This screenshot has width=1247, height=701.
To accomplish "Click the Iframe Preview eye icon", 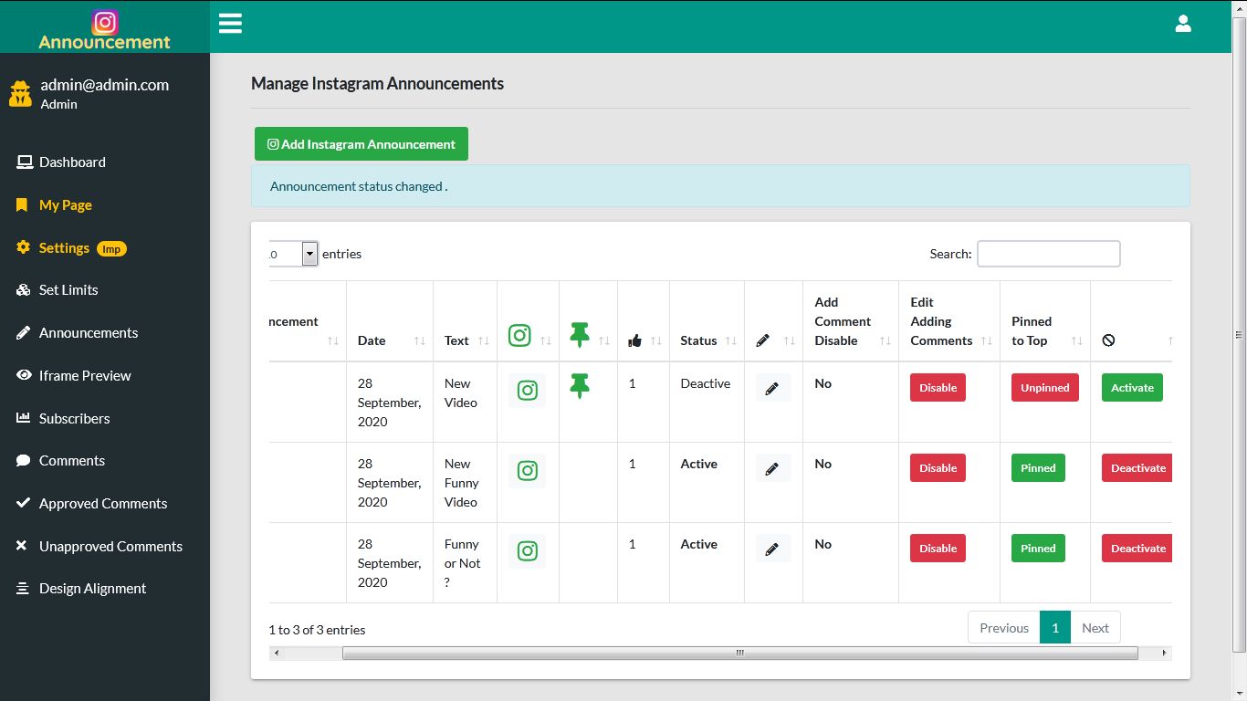I will click(x=22, y=375).
